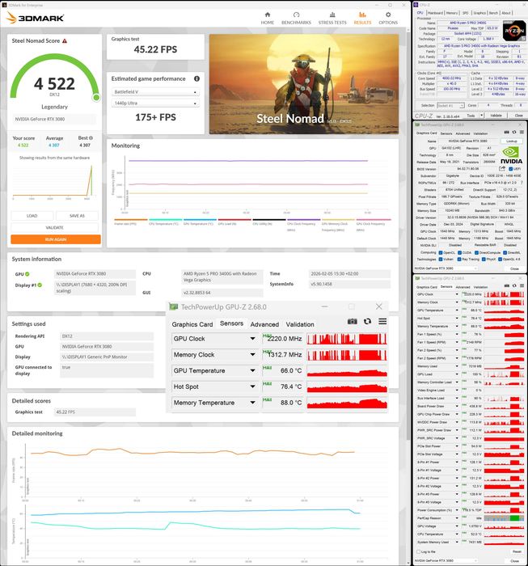The image size is (528, 566).
Task: Click the refresh icon in GPU-Z Graphics Card window
Action: coord(514,133)
